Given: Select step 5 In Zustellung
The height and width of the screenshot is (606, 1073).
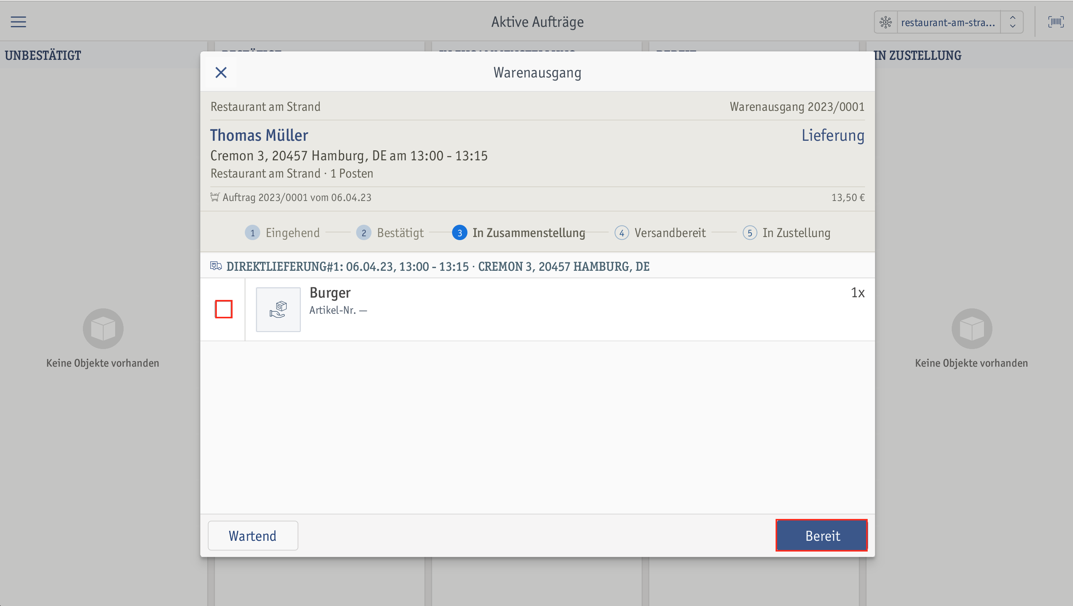Looking at the screenshot, I should [x=787, y=233].
